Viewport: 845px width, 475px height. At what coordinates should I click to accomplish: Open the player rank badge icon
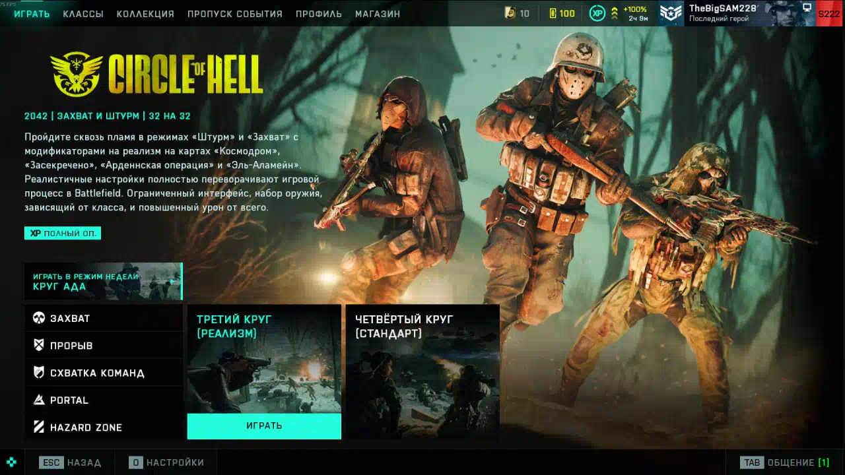671,13
